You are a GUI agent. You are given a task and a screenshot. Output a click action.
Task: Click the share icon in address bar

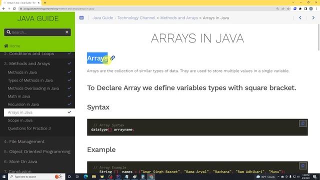pos(283,9)
